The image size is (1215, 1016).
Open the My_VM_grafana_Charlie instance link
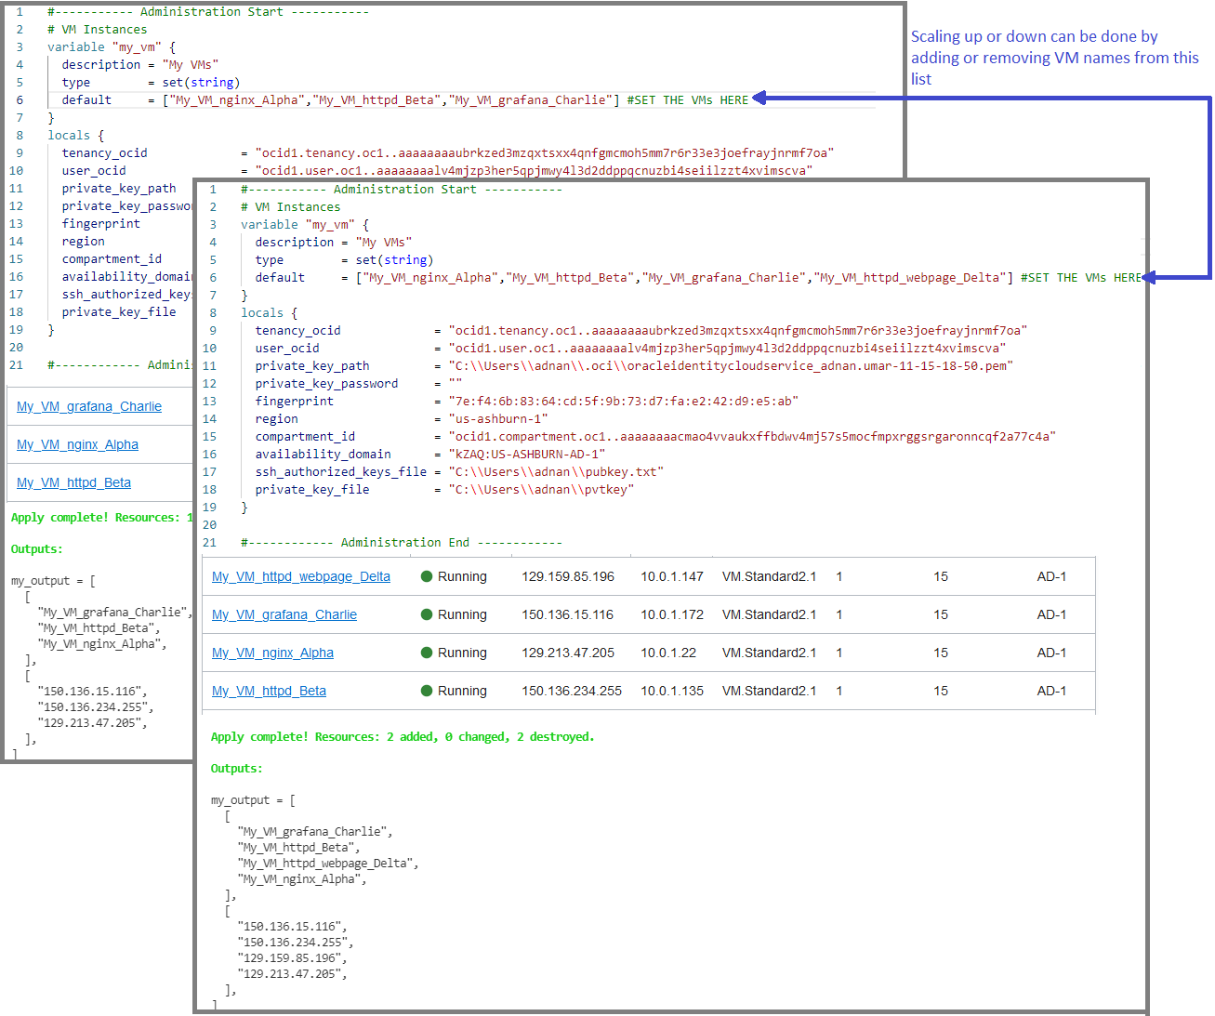click(284, 614)
